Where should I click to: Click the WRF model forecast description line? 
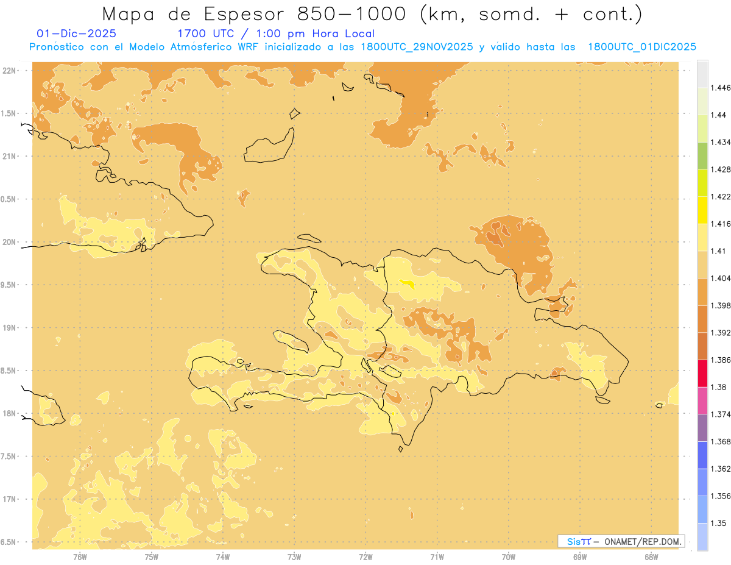coord(362,47)
